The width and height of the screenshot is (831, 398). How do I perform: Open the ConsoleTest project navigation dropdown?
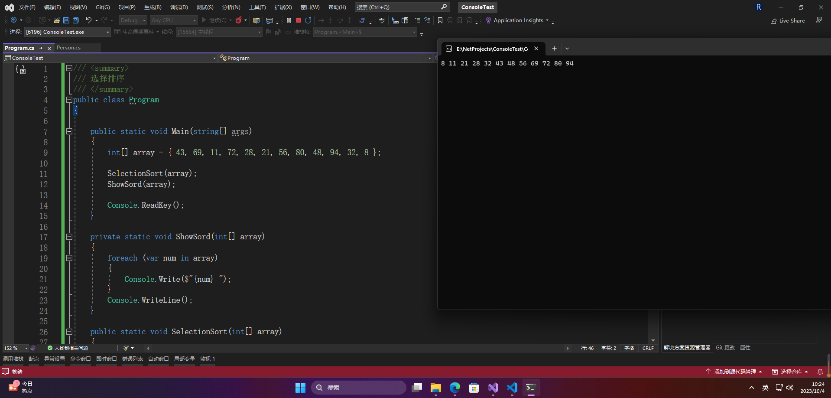point(110,58)
